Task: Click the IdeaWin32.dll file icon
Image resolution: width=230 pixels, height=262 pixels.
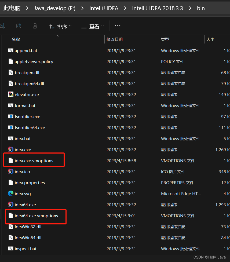Action: 11,226
